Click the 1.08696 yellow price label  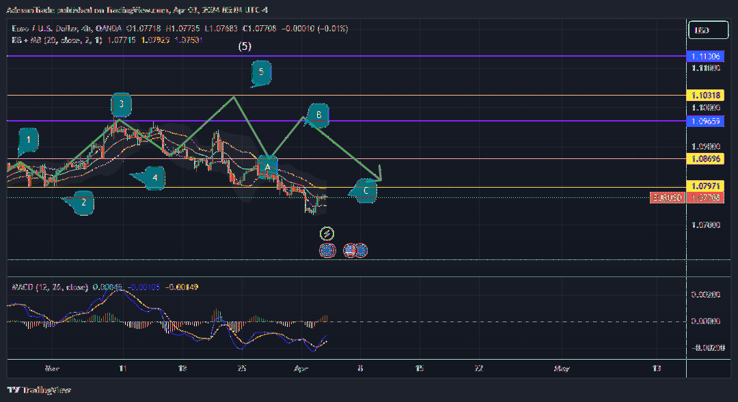click(705, 159)
